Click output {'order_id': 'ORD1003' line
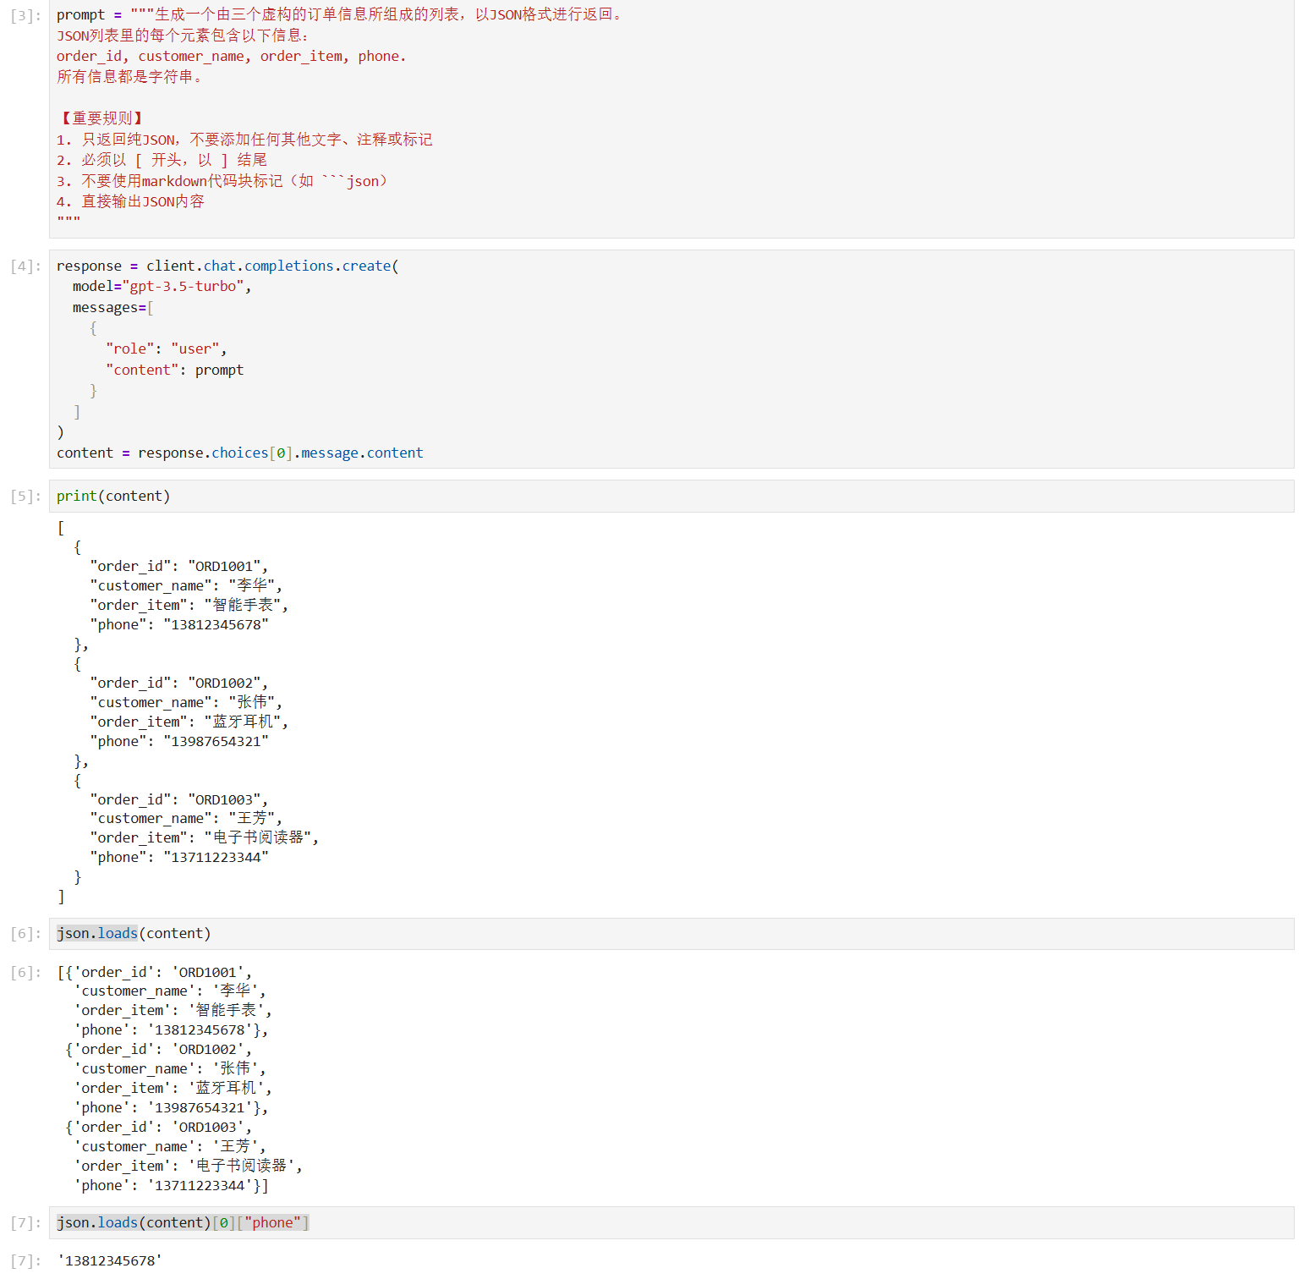 pyautogui.click(x=159, y=1127)
